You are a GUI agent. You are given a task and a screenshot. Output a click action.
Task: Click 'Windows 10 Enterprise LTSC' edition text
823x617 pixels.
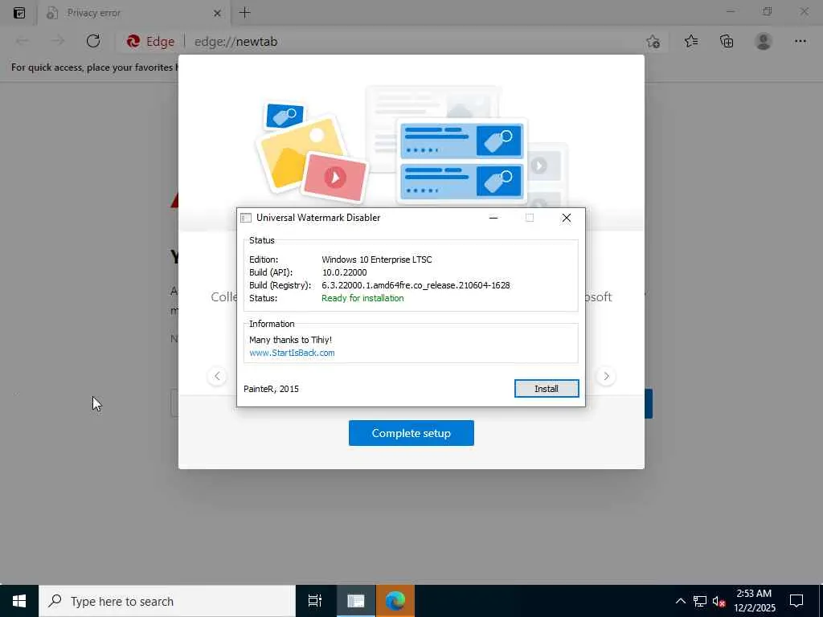(x=377, y=259)
